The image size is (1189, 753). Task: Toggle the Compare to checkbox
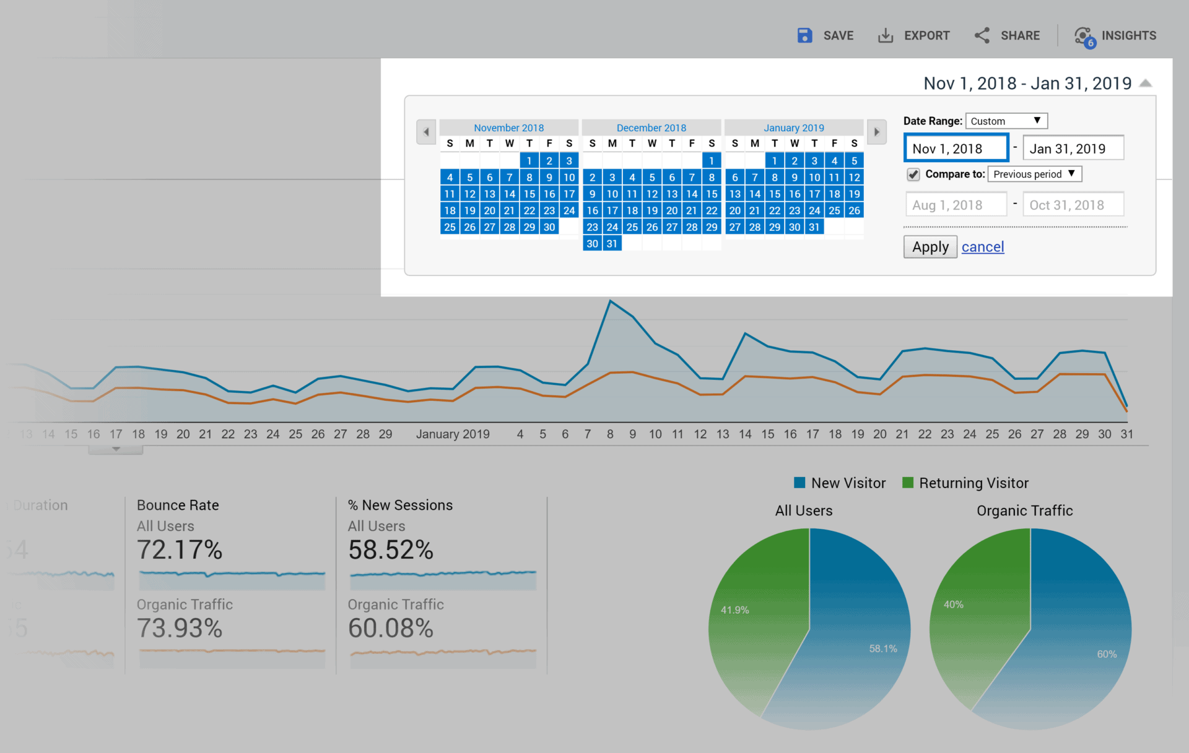(x=913, y=174)
